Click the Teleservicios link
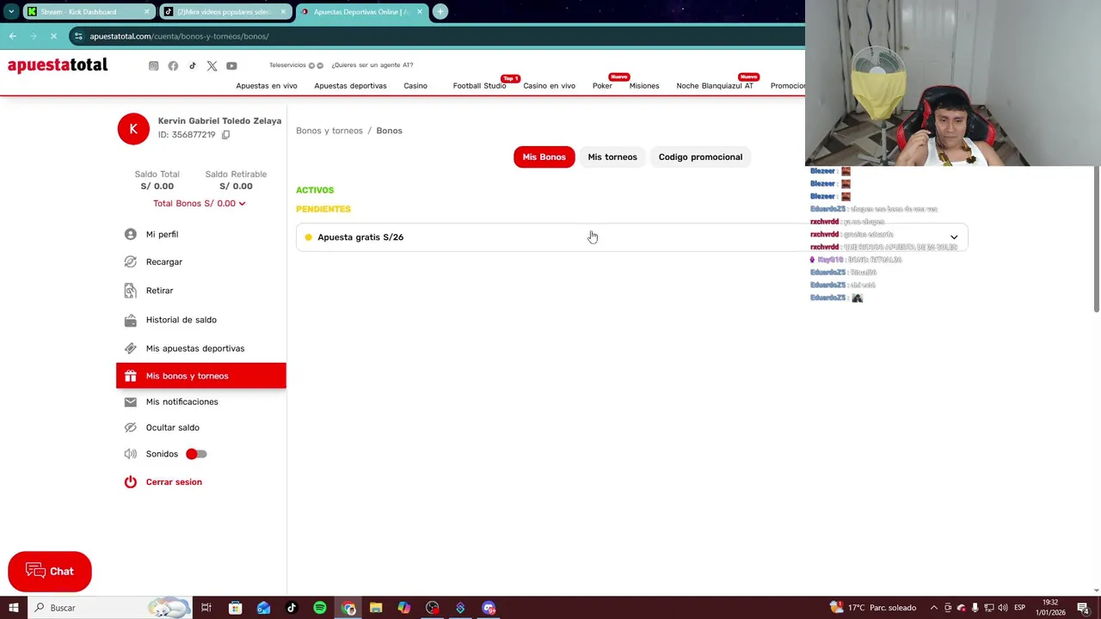1101x619 pixels. (287, 65)
